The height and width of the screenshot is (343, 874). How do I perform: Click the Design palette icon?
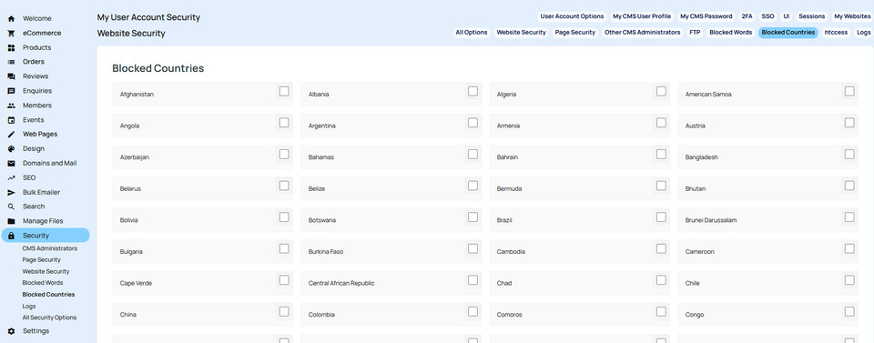11,148
